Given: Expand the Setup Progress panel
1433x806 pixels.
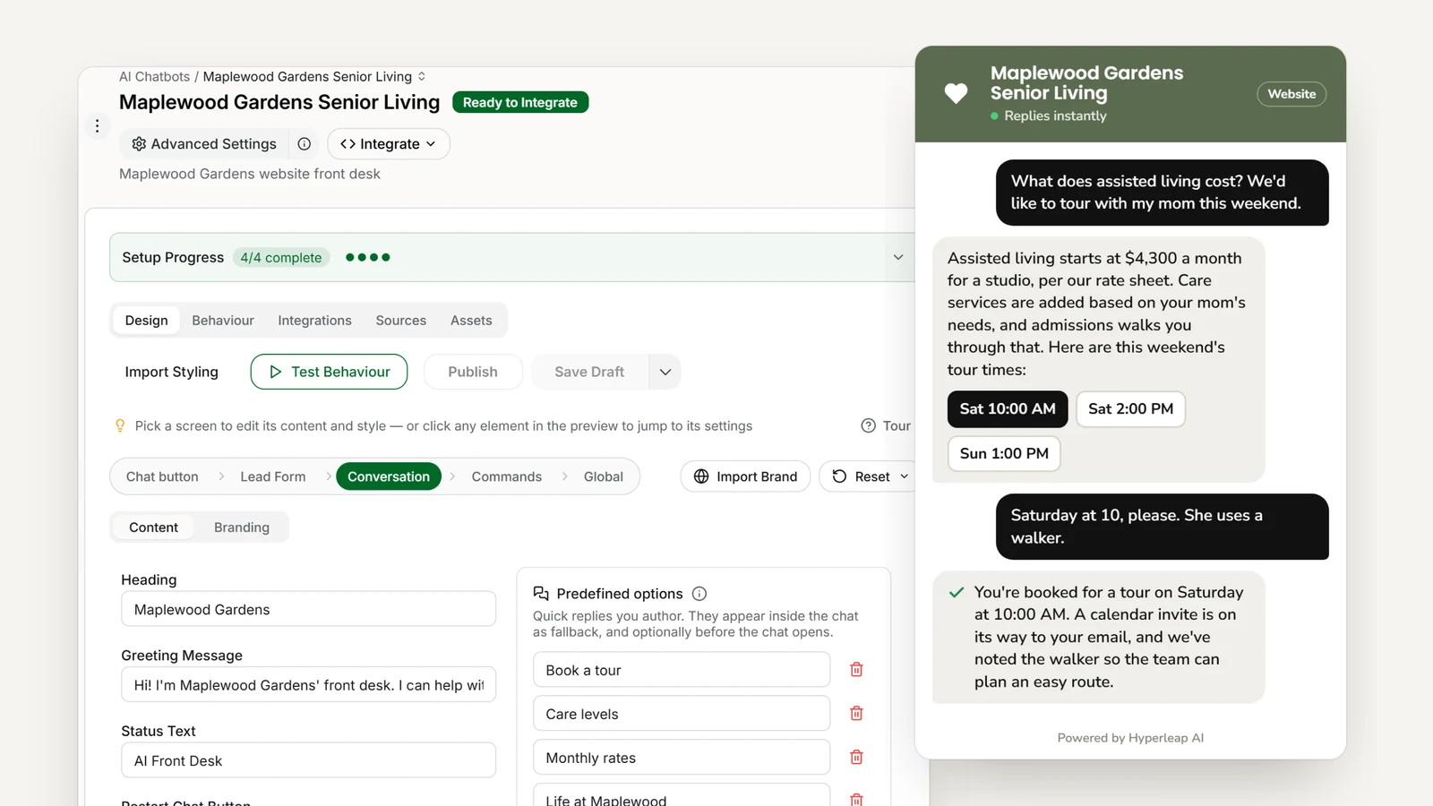Looking at the screenshot, I should (898, 258).
